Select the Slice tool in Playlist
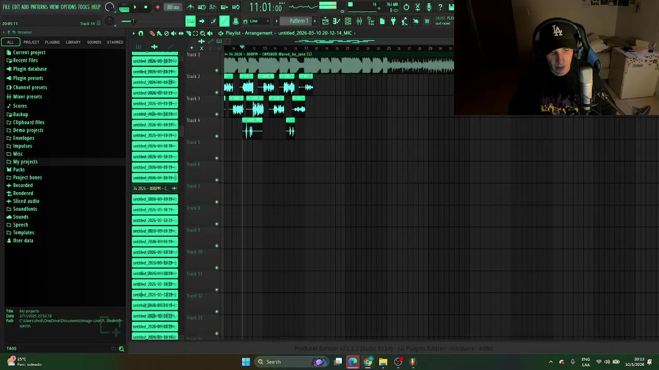This screenshot has width=659, height=370. 188,33
